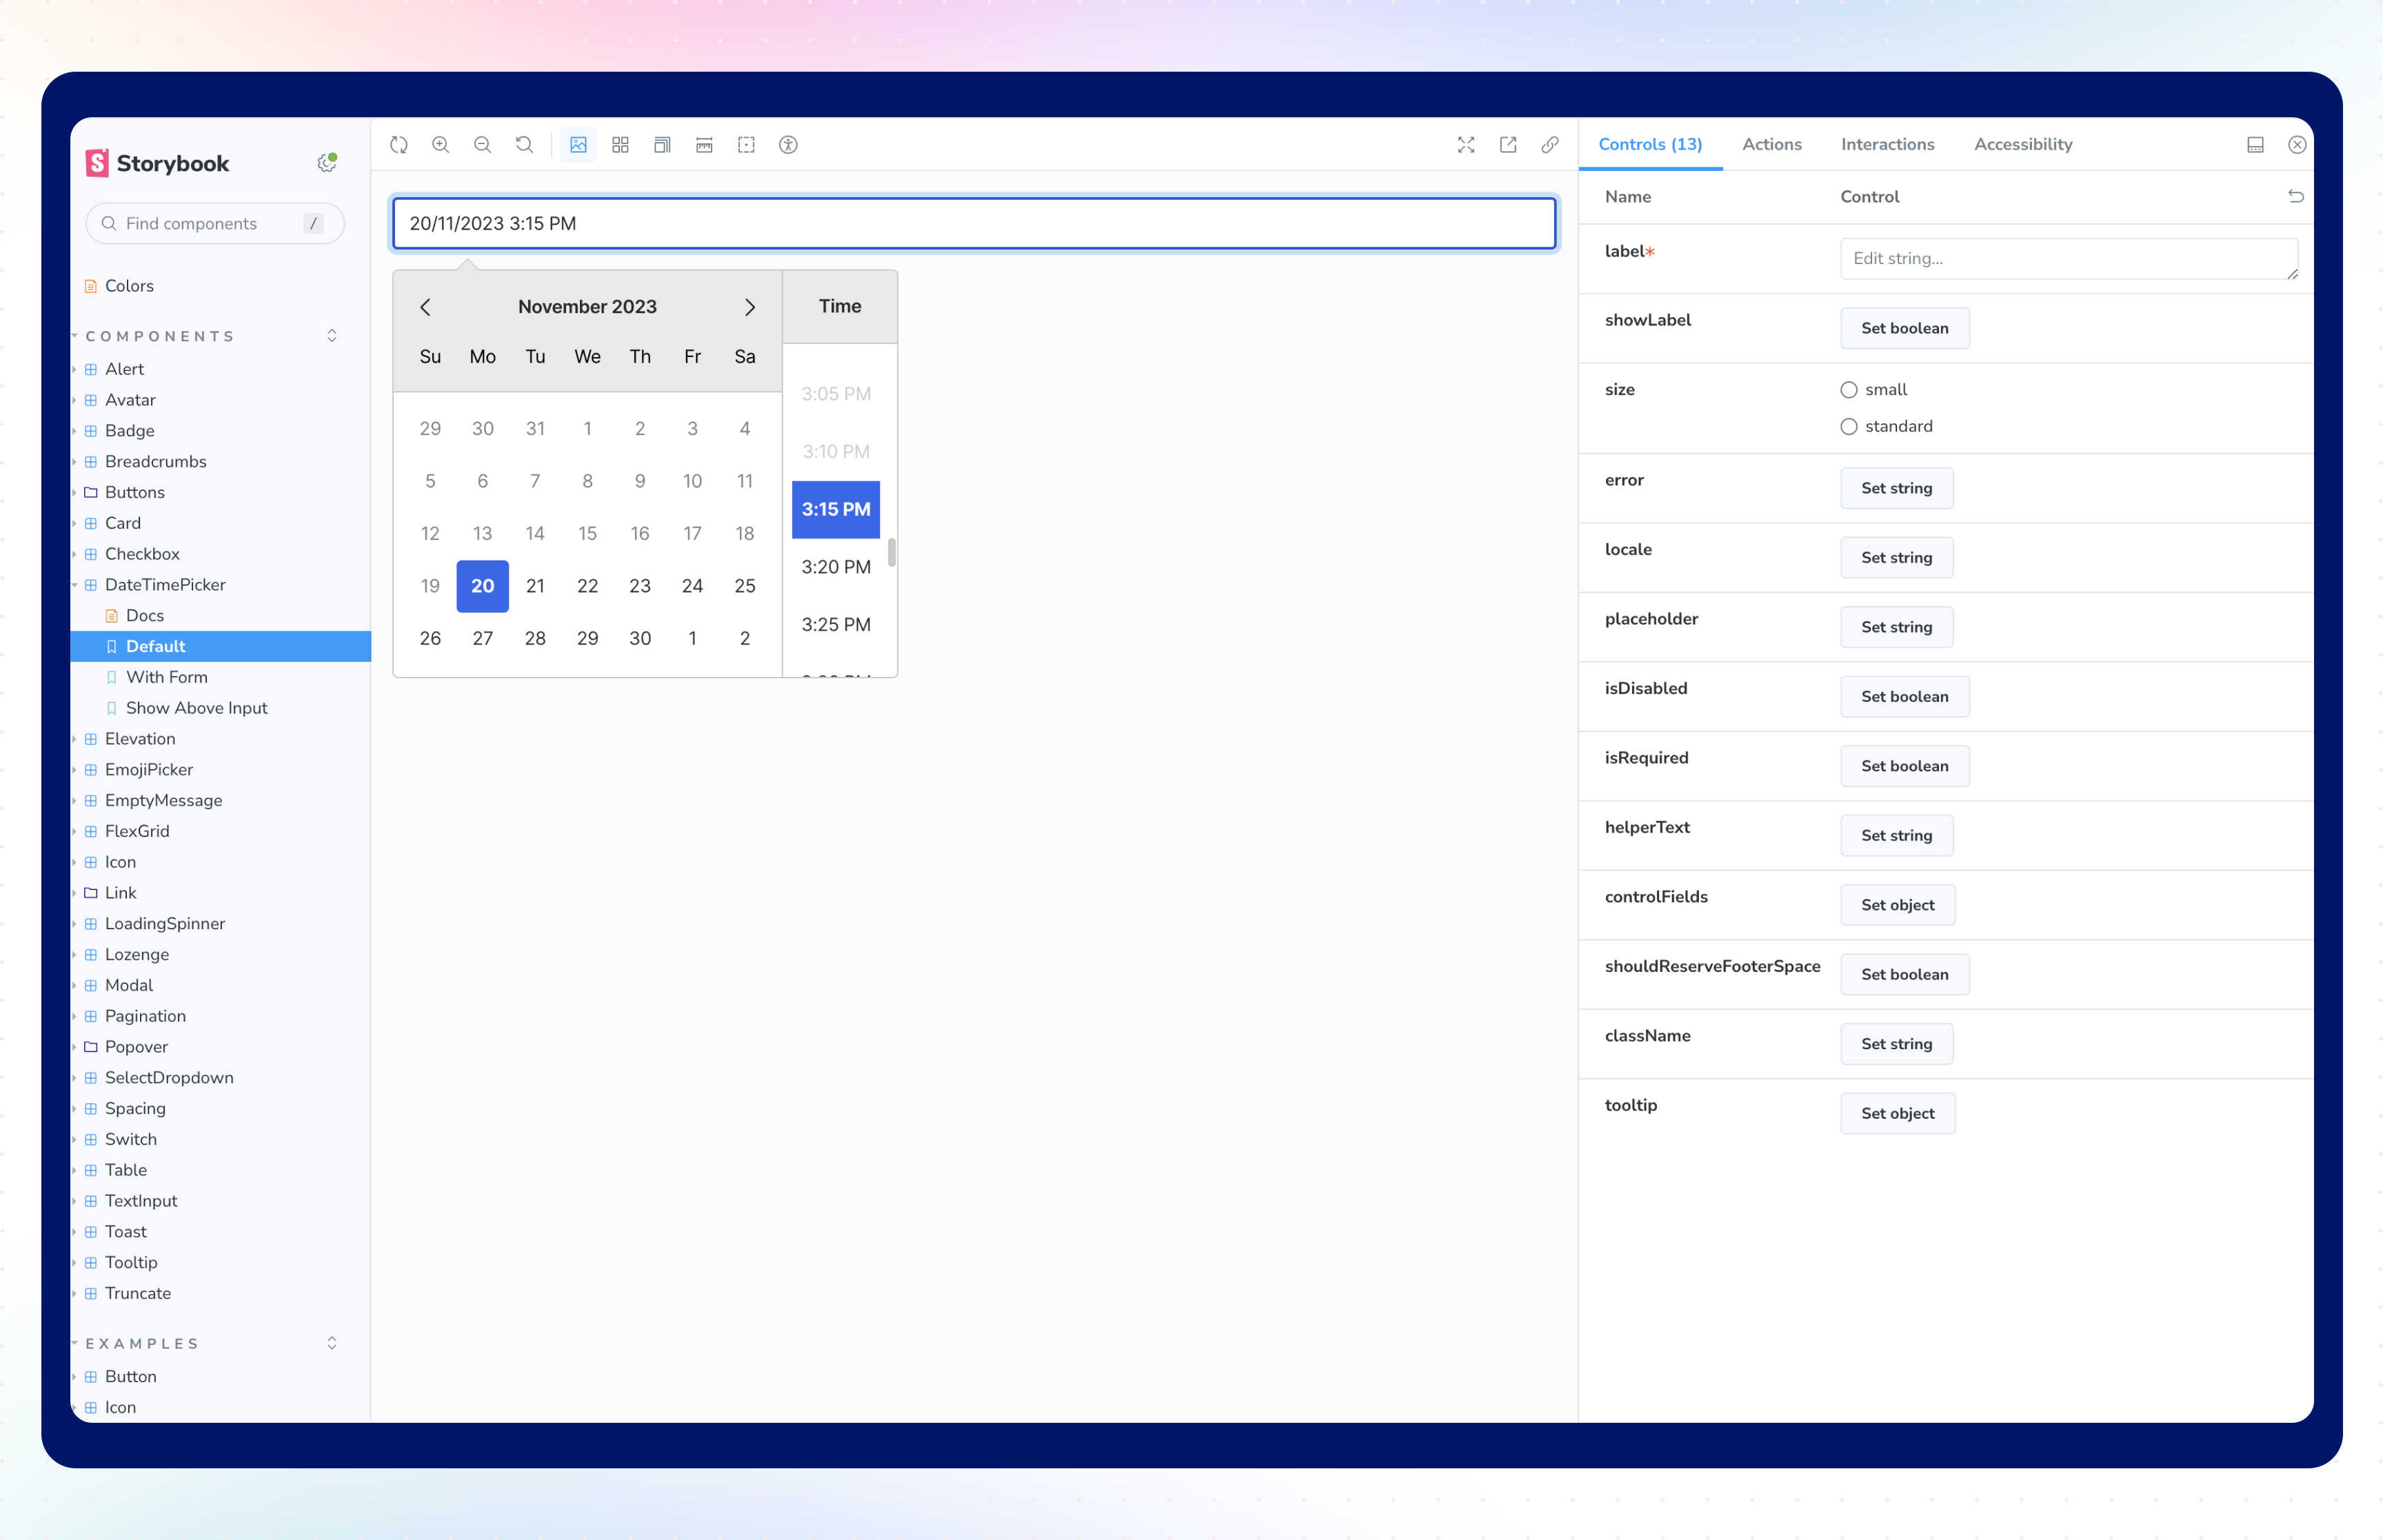The image size is (2383, 1540).
Task: Open the Accessibility tab
Action: (x=2023, y=145)
